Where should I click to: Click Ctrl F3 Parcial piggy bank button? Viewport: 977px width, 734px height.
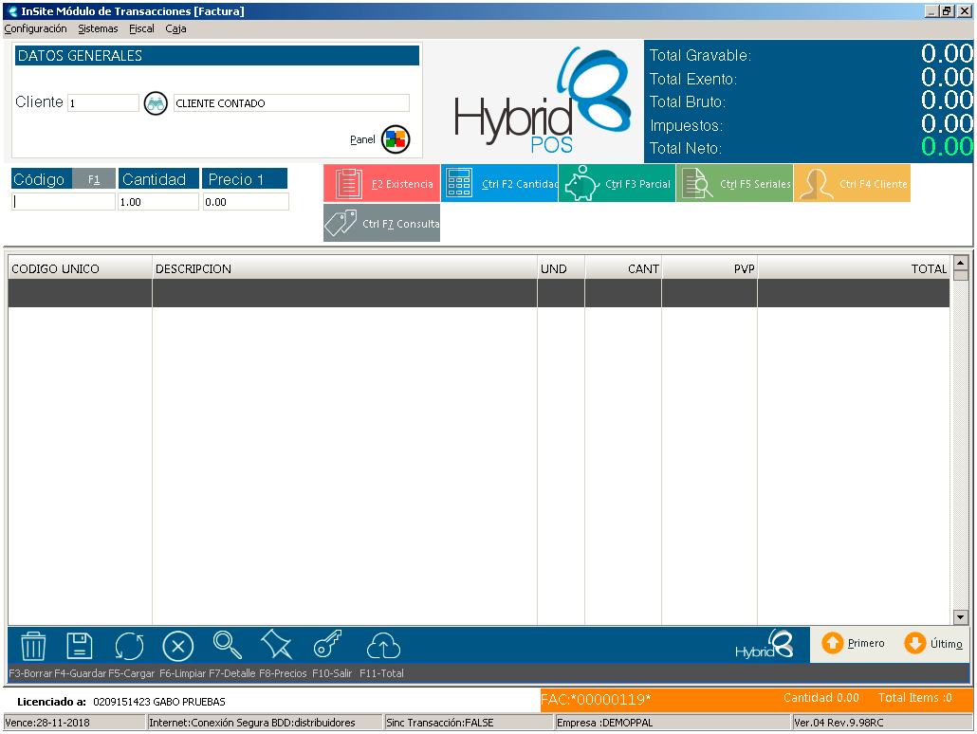[x=617, y=183]
